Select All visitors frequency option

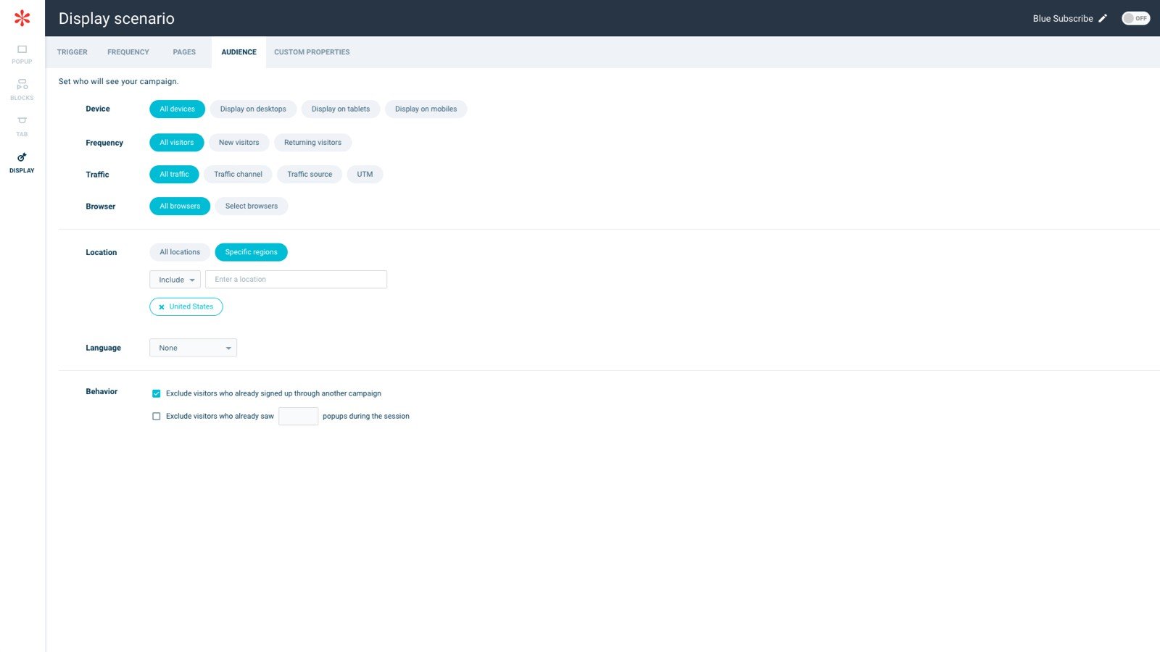pyautogui.click(x=177, y=143)
